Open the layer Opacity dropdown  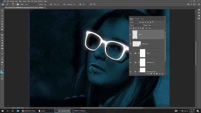click(152, 25)
